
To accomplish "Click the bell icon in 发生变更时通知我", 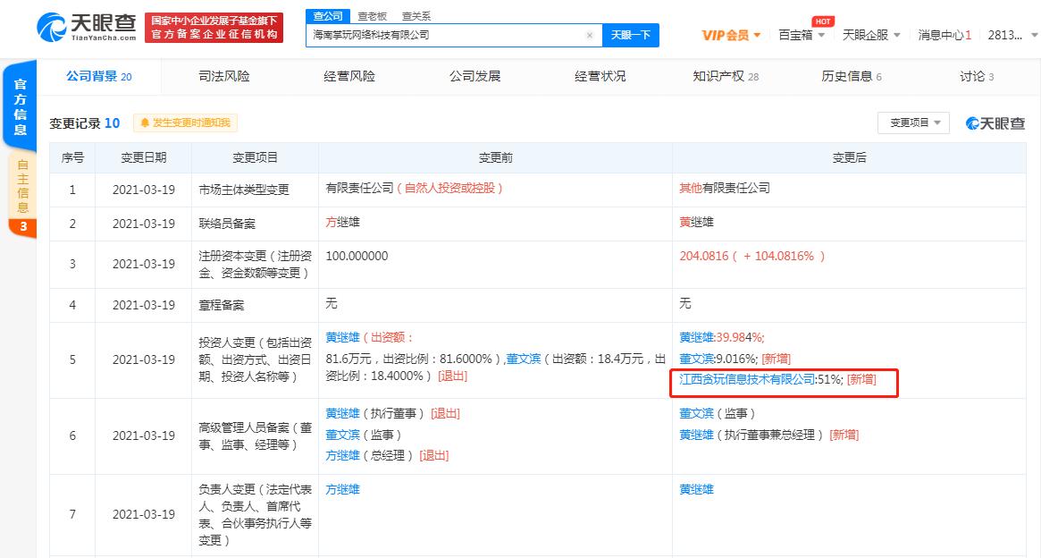I will [x=145, y=123].
